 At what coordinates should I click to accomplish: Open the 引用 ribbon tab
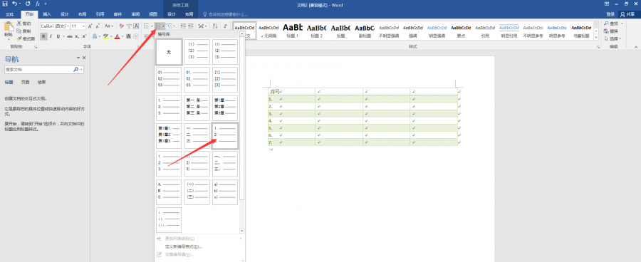(100, 14)
